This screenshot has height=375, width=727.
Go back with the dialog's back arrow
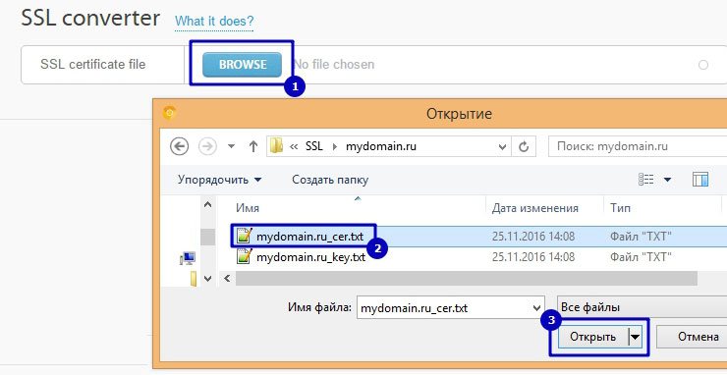[180, 147]
